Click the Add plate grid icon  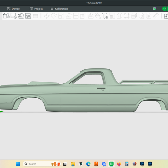coord(14,16)
